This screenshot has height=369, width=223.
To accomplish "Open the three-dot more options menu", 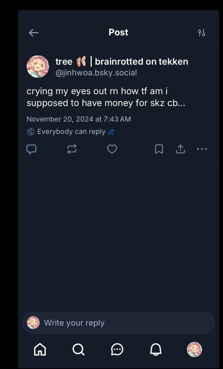I will (202, 149).
